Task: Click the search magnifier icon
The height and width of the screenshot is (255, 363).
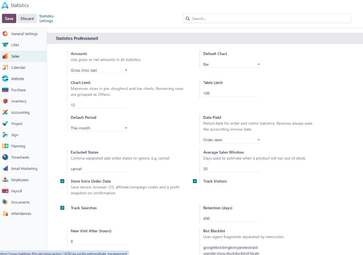Action: (x=188, y=18)
